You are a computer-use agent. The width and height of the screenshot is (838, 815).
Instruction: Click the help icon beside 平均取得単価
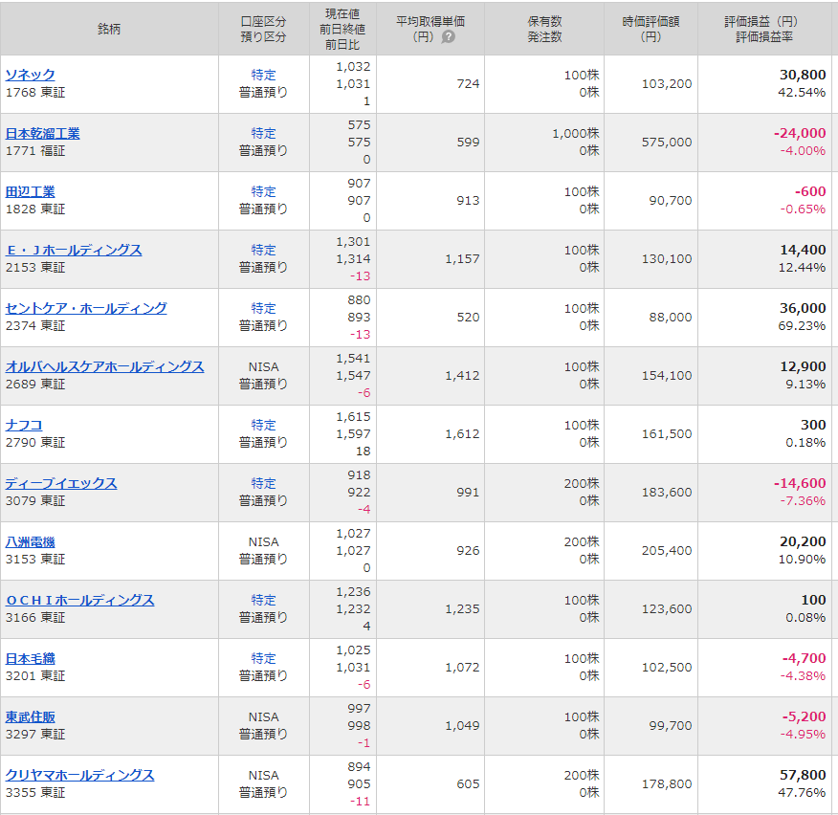coord(448,37)
